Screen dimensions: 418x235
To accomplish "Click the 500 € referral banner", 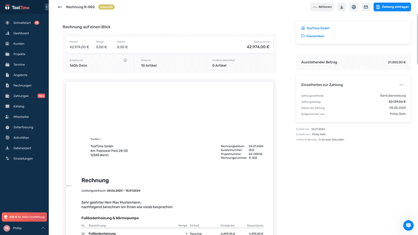I will point(24,216).
